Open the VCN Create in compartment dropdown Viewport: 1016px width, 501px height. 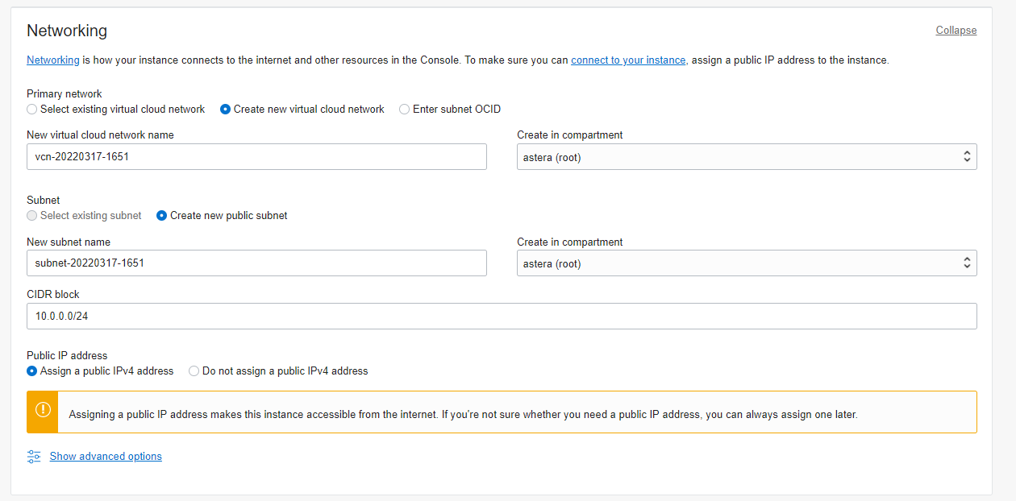pos(746,157)
